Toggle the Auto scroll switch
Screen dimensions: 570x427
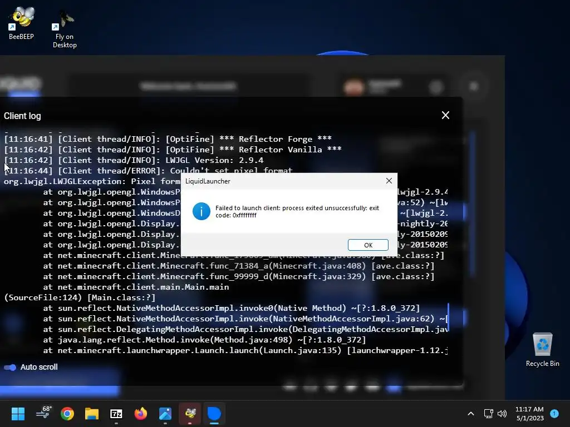point(10,367)
